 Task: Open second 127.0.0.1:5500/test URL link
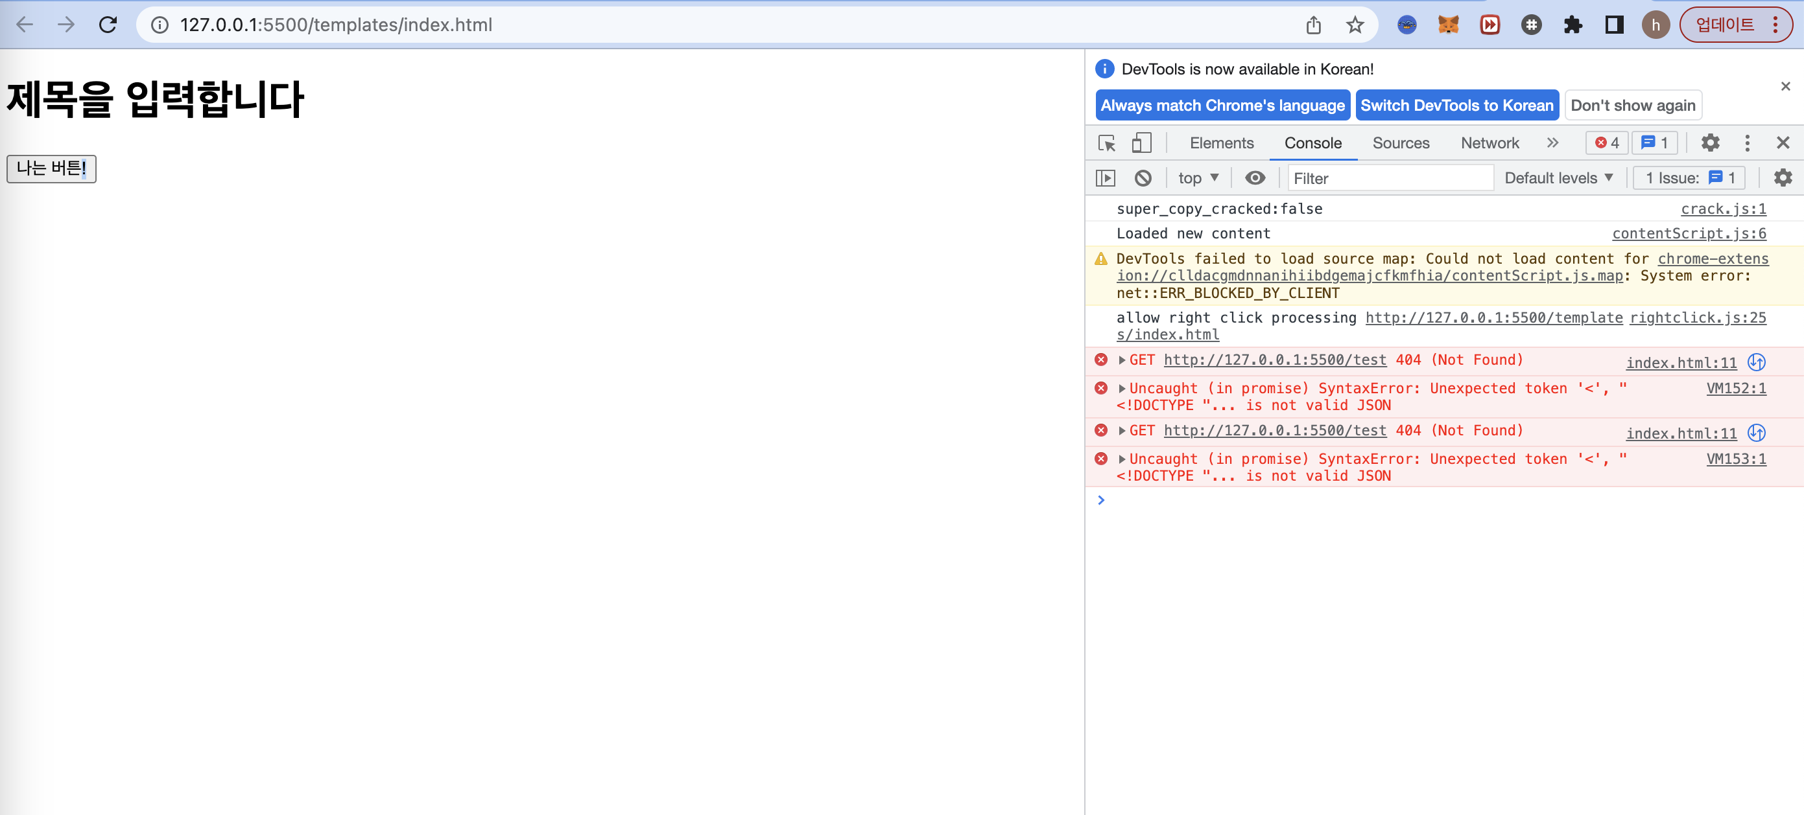pyautogui.click(x=1275, y=431)
